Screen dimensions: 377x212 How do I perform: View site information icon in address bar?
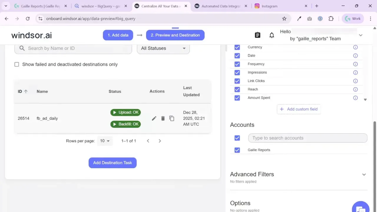40,19
